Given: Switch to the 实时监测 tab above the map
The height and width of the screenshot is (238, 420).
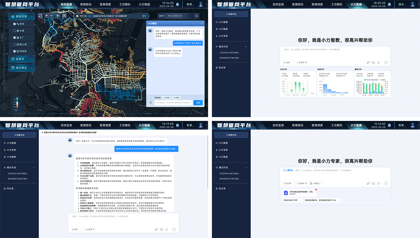Looking at the screenshot, I should pyautogui.click(x=66, y=4).
